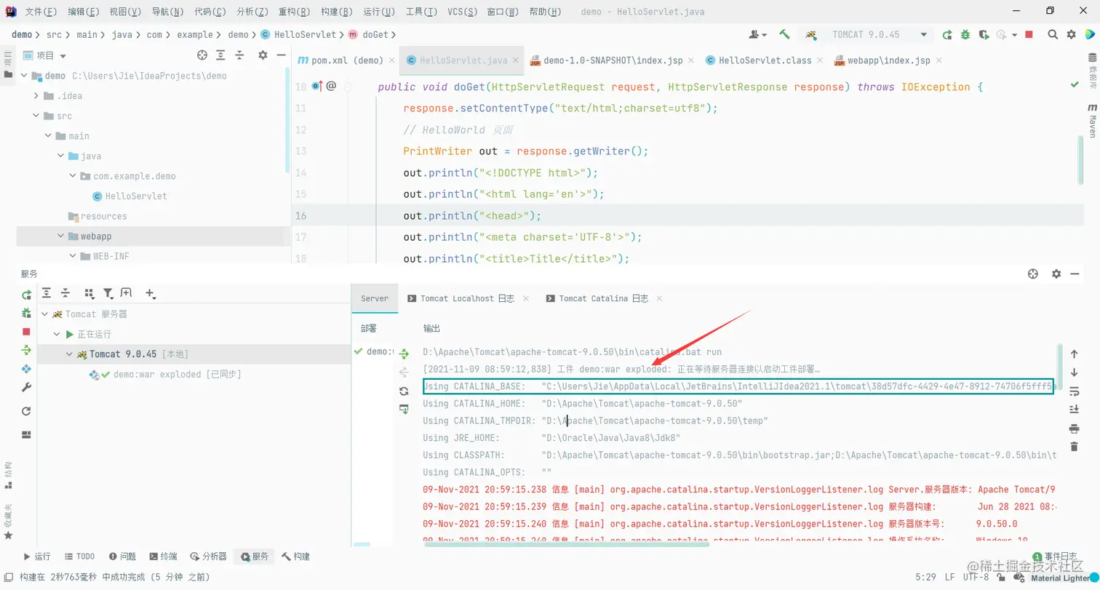Viewport: 1100px width, 590px height.
Task: Run with coverage from top toolbar
Action: tap(984, 34)
